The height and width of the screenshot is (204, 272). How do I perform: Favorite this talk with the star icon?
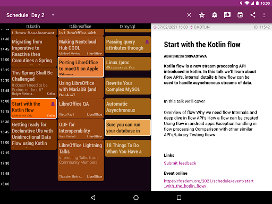click(x=202, y=15)
